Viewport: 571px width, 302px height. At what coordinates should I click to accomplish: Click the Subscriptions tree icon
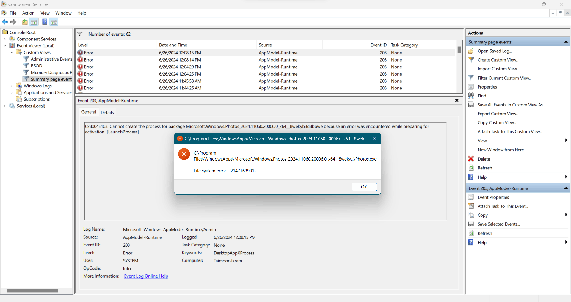coord(19,99)
